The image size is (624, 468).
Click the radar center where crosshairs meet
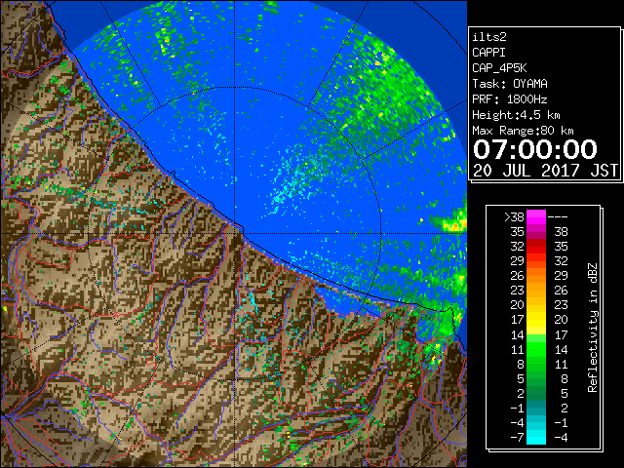pos(235,234)
